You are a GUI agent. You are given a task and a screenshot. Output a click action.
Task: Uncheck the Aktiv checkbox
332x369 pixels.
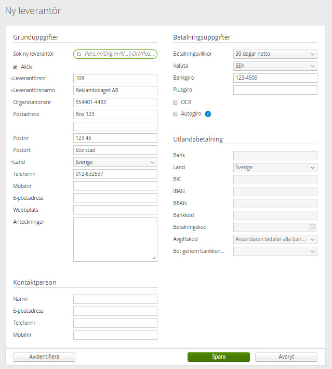15,67
